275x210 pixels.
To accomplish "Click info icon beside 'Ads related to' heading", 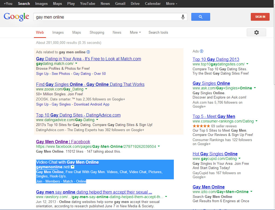I will coord(88,52).
